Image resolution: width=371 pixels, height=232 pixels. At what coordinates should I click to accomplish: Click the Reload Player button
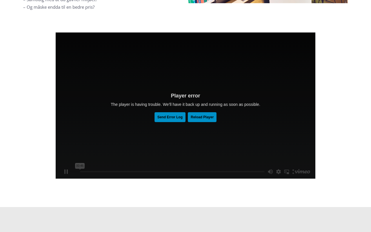[202, 117]
